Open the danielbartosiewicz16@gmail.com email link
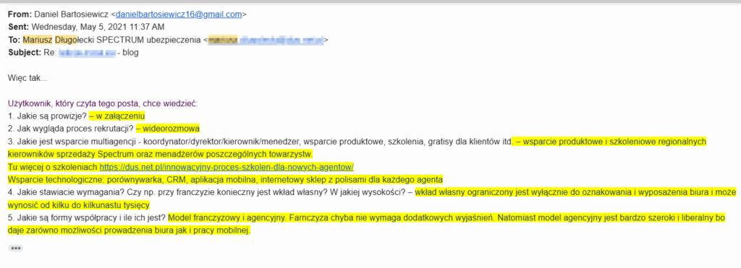This screenshot has width=741, height=268. pos(179,14)
